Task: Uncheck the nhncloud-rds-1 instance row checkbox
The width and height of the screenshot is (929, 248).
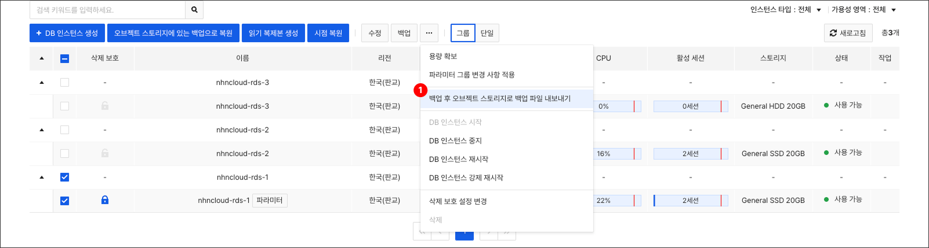Action: coord(64,201)
